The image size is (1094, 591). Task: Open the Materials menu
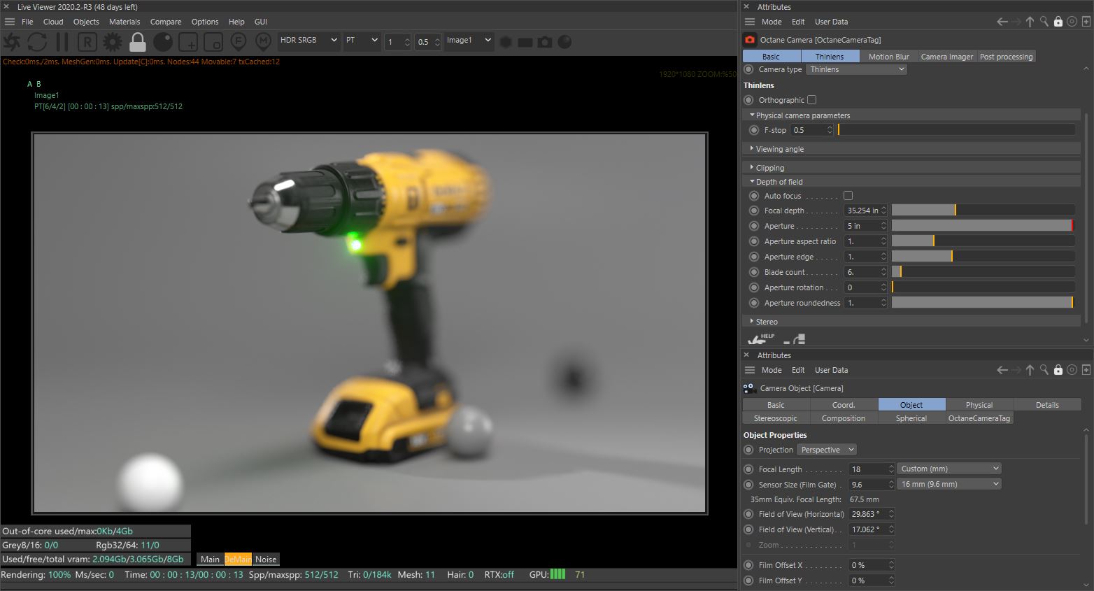tap(125, 22)
